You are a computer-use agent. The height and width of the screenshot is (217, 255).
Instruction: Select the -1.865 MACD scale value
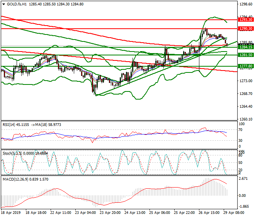[243, 207]
